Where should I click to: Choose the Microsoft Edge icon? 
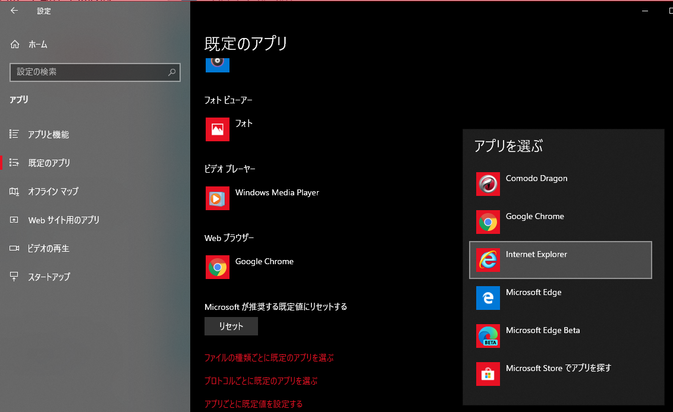(x=488, y=298)
